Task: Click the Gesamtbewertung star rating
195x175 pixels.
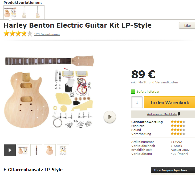Action: click(178, 122)
